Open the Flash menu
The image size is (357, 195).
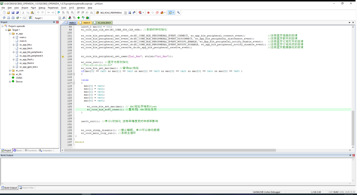tap(33, 8)
